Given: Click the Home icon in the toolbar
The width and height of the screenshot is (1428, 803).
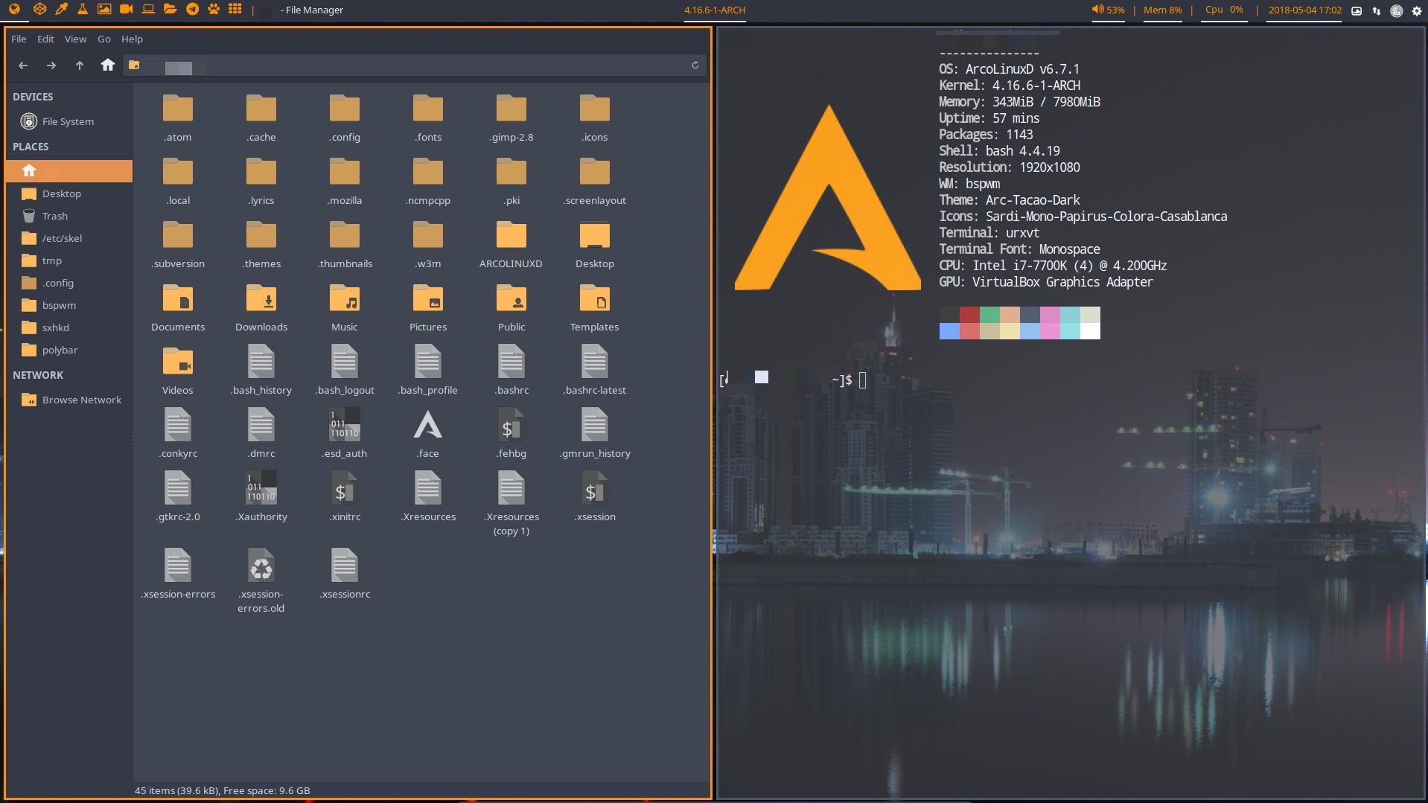Looking at the screenshot, I should (x=108, y=65).
